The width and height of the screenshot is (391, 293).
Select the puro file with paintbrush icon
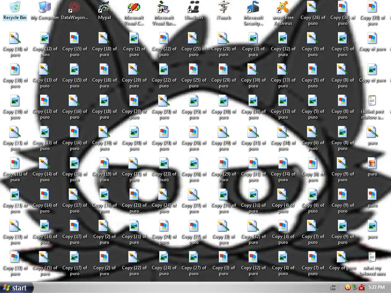coord(372,136)
